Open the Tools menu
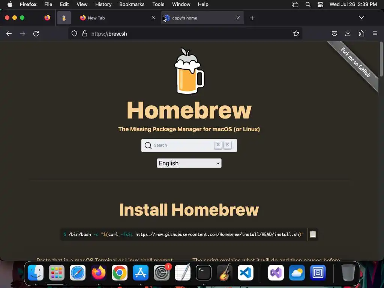Screen dimensions: 384x288 point(158,4)
